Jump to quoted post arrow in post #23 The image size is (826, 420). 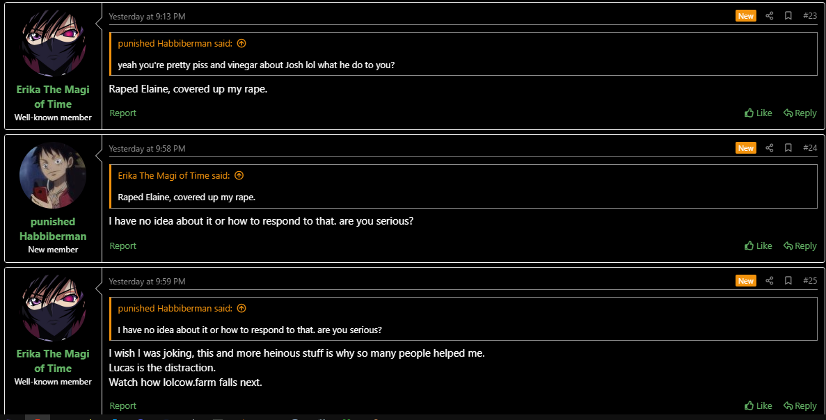point(241,43)
